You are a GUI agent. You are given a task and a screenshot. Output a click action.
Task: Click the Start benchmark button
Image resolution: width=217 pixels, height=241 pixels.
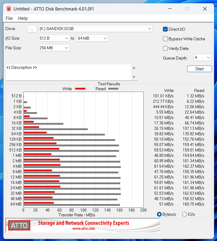point(199,69)
